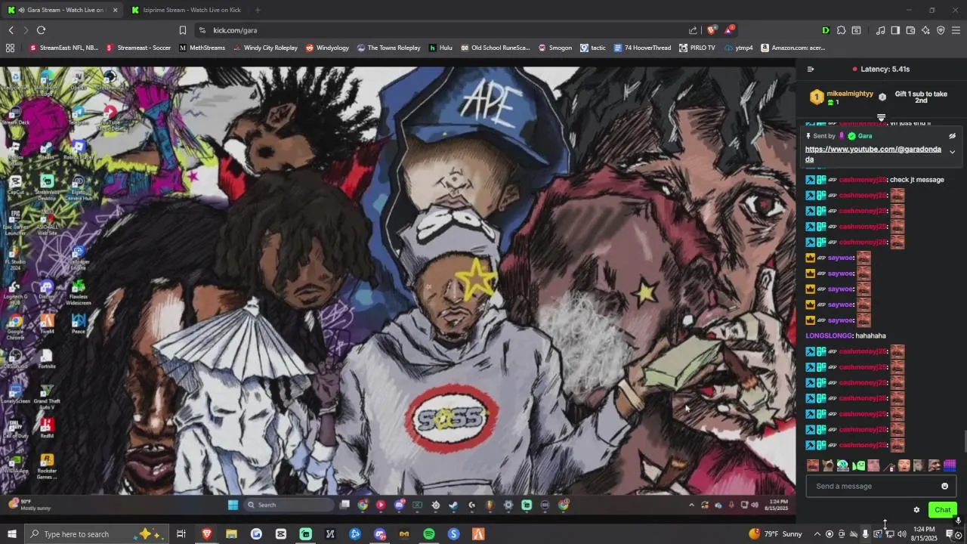Collapse the chat panel using arrow icon
Viewport: 967px width, 544px height.
(811, 69)
